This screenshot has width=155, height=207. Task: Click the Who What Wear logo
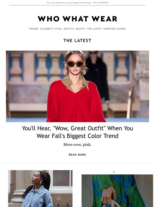tap(77, 19)
